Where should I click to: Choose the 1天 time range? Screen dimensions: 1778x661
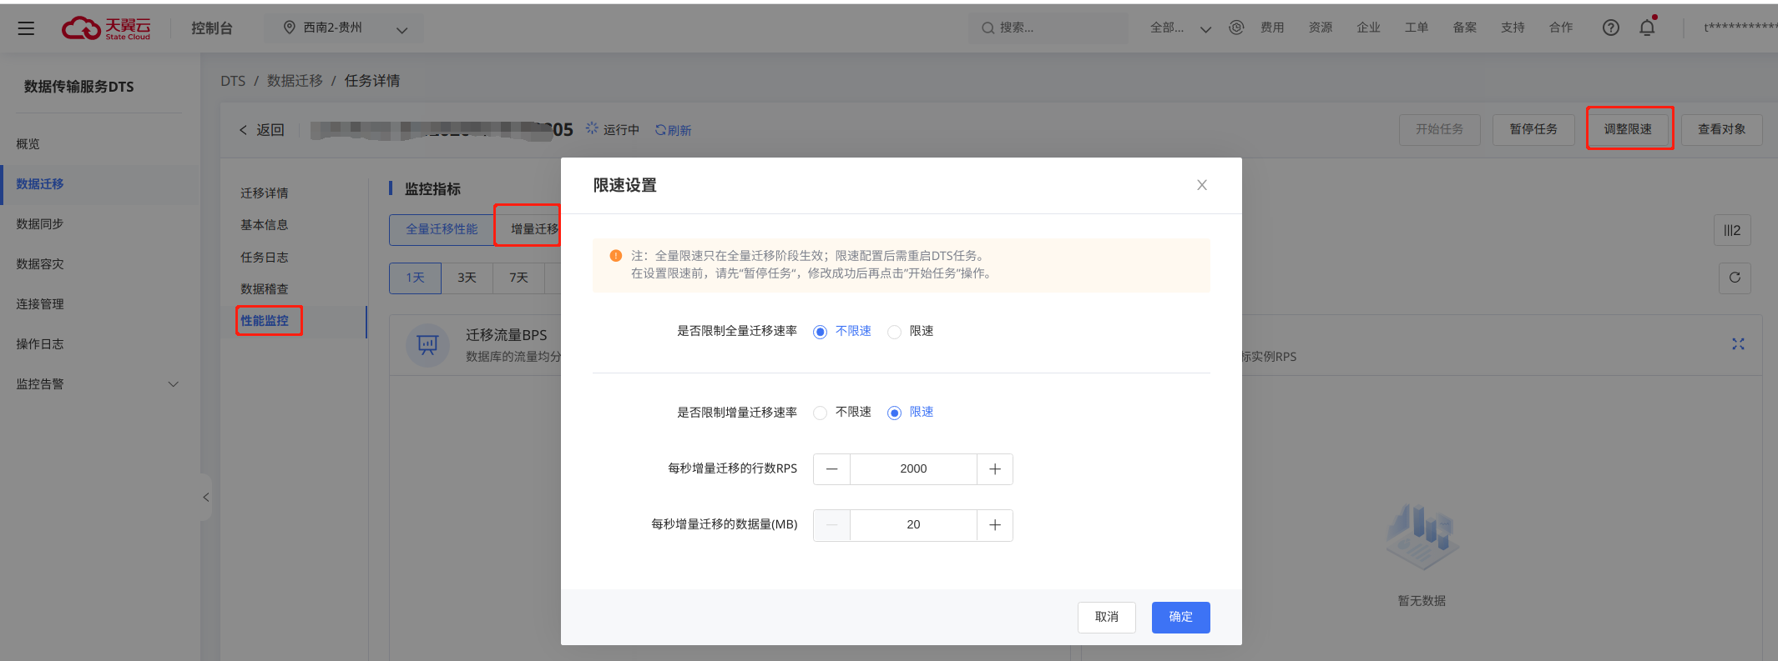tap(415, 278)
